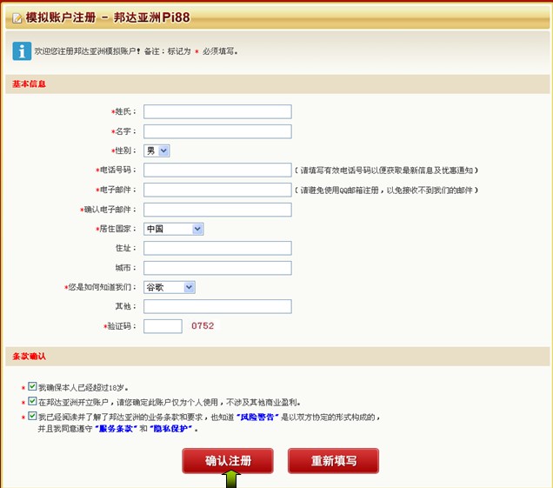Click the 城市 city field
Screen dimensions: 553x488
[217, 268]
